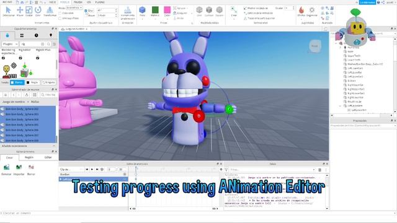This screenshot has height=223, width=397.
Task: Click the Animation Editor timeline scrubber
Action: pos(136,168)
